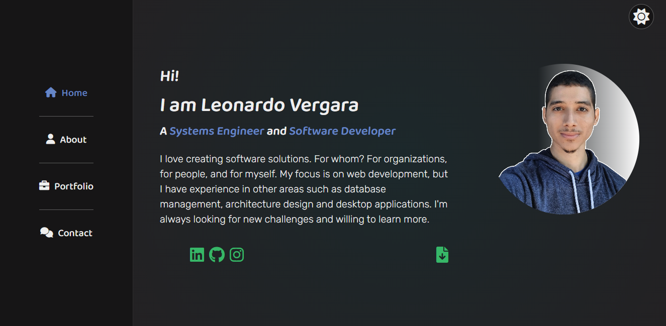666x326 pixels.
Task: Click the 'Hi!' greeting text
Action: click(169, 76)
